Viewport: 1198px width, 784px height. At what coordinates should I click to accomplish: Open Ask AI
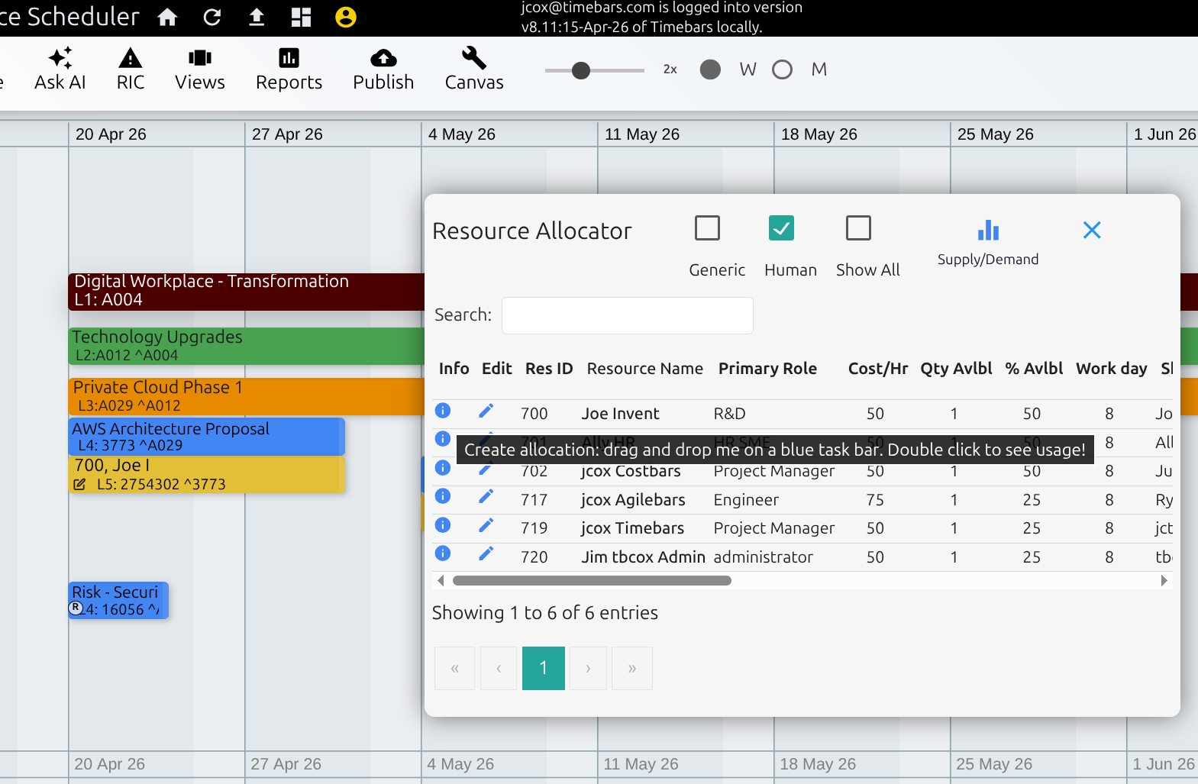pyautogui.click(x=60, y=69)
